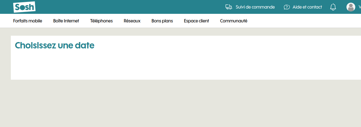
Task: Click the truncated username beside the avatar
Action: click(x=359, y=7)
